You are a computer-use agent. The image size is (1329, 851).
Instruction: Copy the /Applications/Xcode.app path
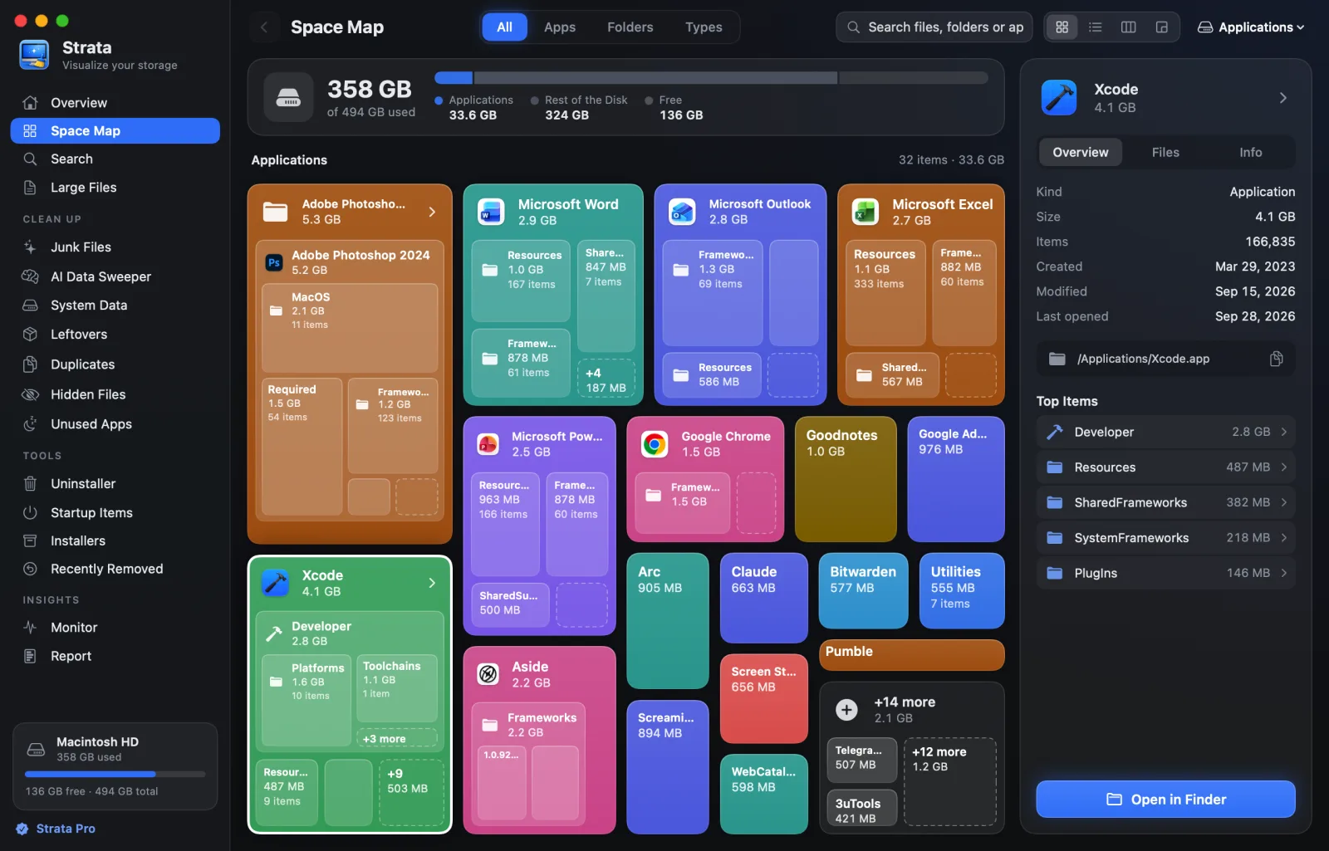click(1277, 359)
